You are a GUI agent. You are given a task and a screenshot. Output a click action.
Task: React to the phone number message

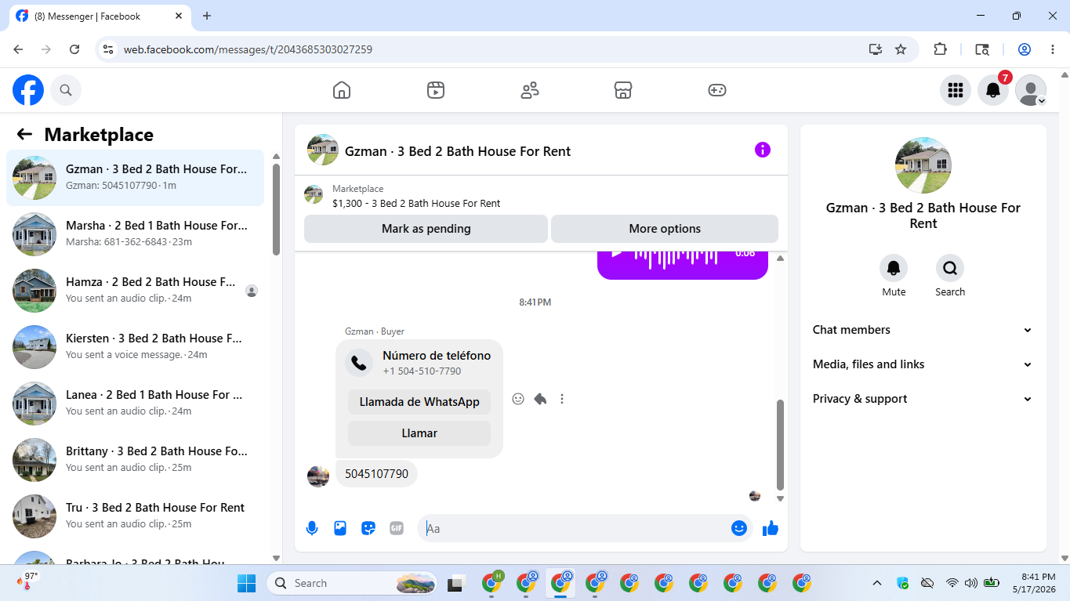pyautogui.click(x=518, y=399)
